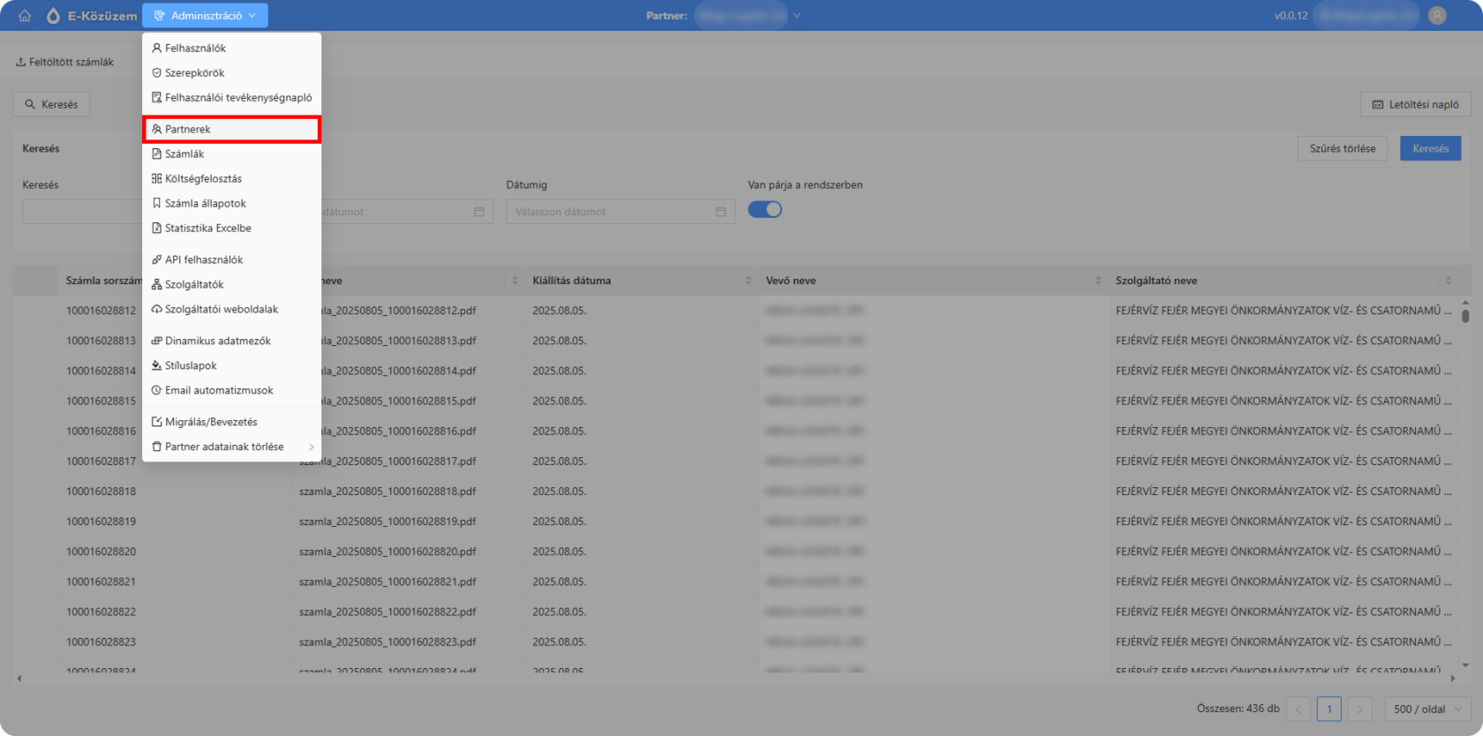The height and width of the screenshot is (736, 1483).
Task: Click horizontal scroll right arrow
Action: [1453, 679]
